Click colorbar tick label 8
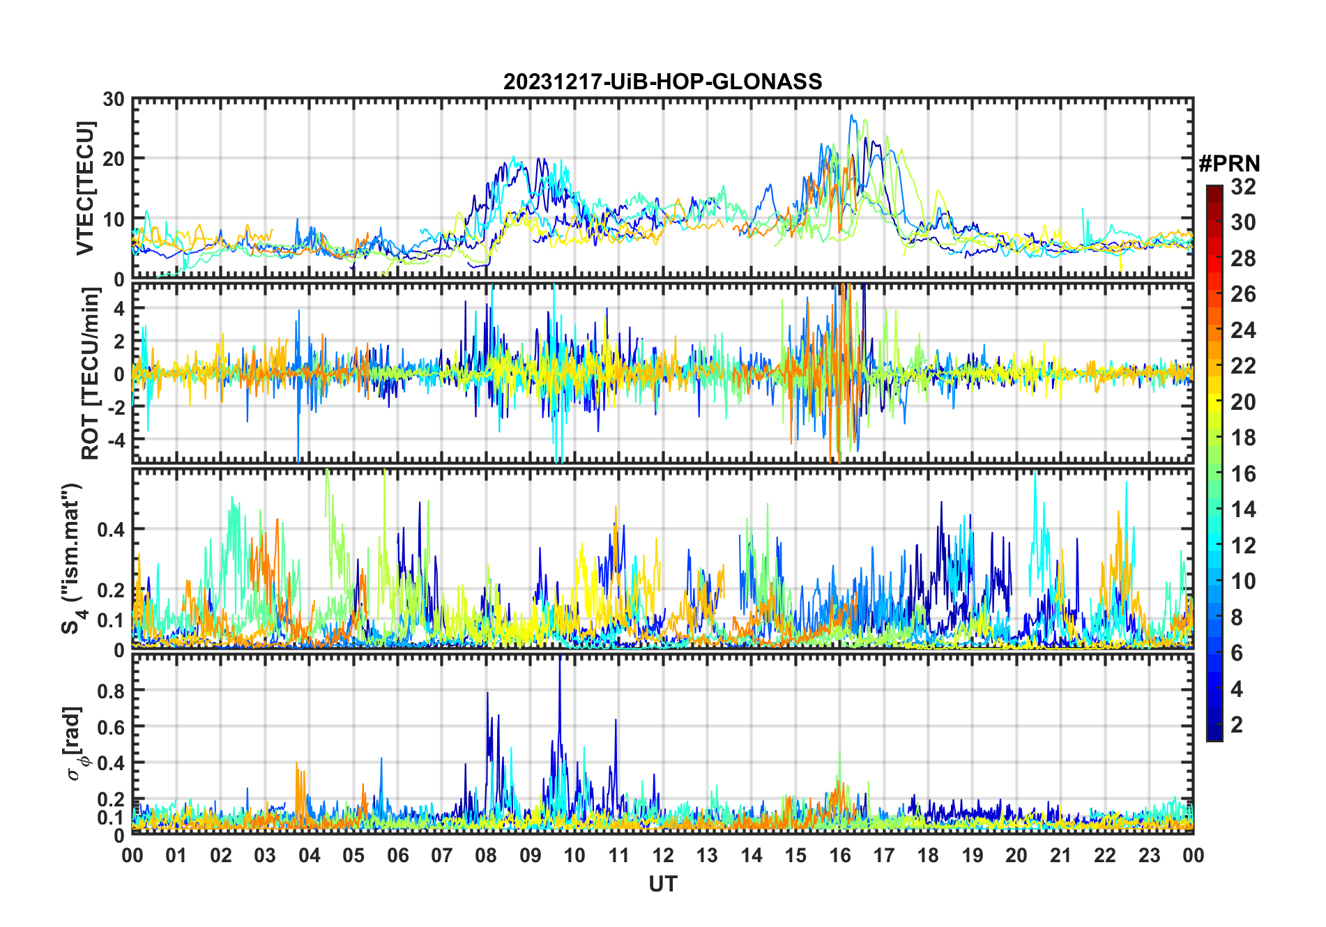The image size is (1326, 927). pos(1237,617)
